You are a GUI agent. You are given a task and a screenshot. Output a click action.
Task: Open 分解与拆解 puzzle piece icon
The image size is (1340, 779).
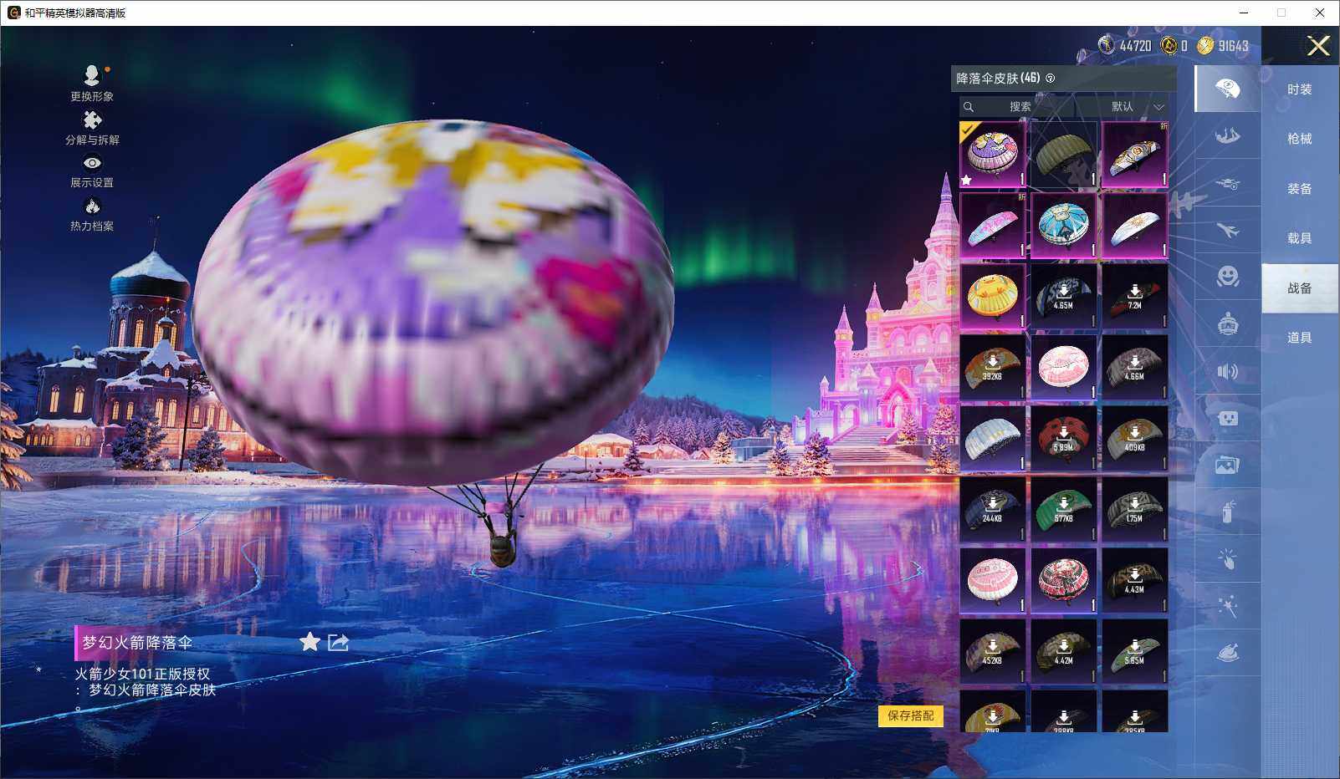click(92, 120)
